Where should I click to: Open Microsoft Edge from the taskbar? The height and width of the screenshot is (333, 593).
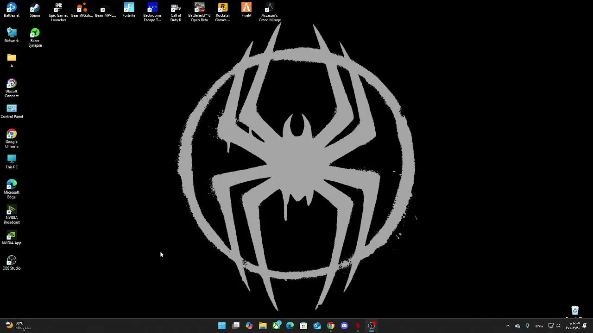[290, 326]
